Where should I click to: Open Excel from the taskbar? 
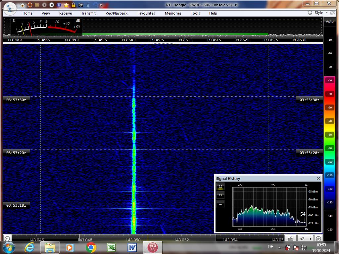coord(112,247)
